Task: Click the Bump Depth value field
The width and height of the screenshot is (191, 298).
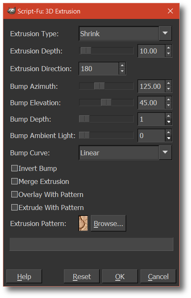Action: [x=151, y=119]
